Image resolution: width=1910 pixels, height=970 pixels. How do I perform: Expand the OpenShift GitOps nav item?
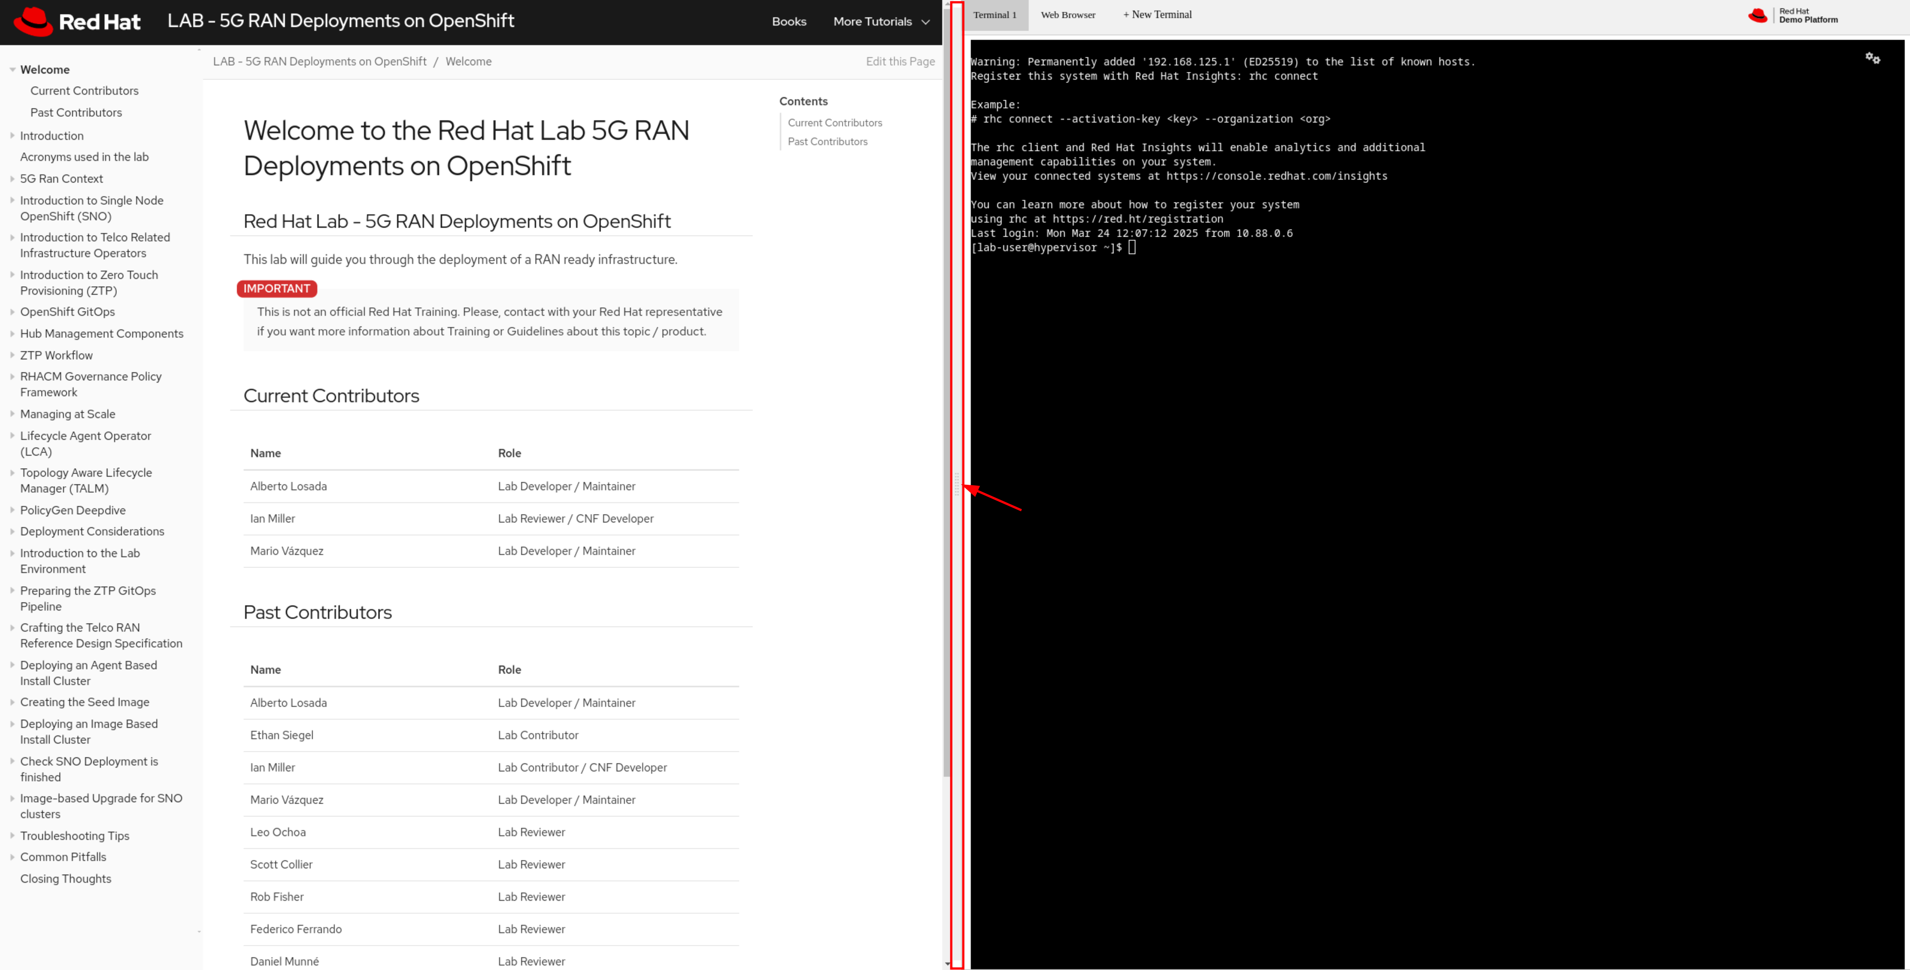click(x=13, y=312)
